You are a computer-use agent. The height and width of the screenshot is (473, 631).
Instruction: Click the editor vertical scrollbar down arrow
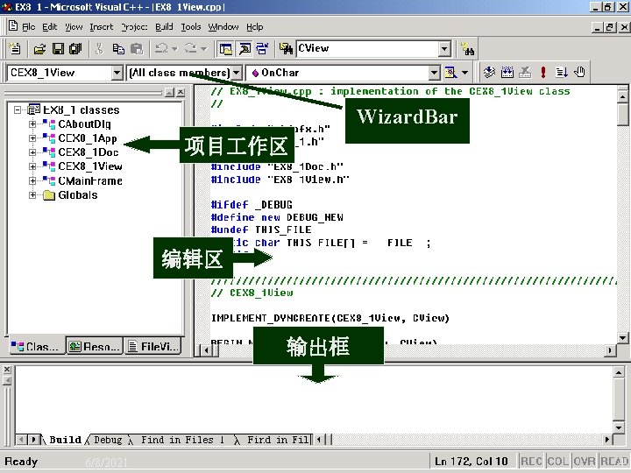[622, 338]
